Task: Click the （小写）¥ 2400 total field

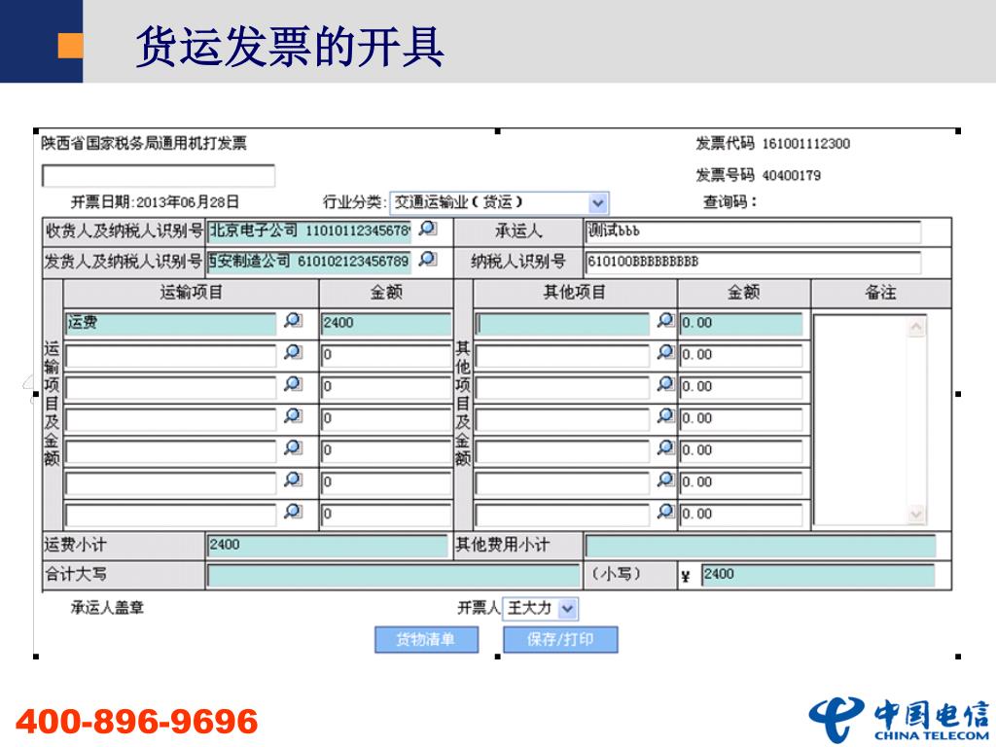Action: [818, 576]
